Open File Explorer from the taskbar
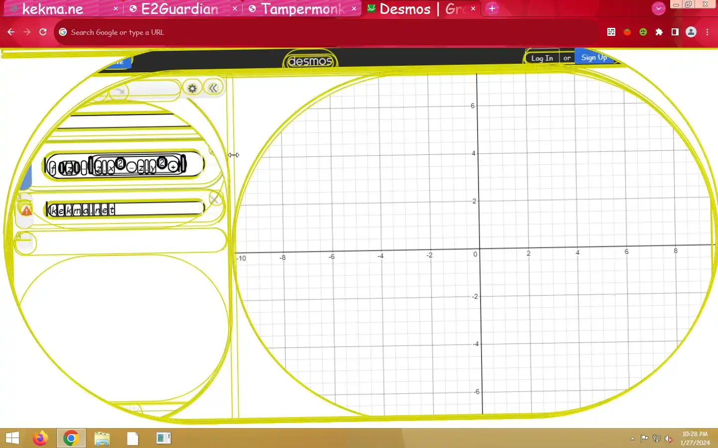718x448 pixels. (102, 438)
